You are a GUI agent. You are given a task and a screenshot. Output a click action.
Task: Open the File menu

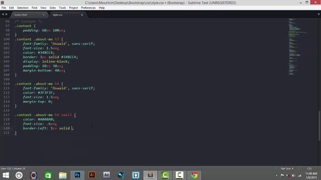coord(4,8)
